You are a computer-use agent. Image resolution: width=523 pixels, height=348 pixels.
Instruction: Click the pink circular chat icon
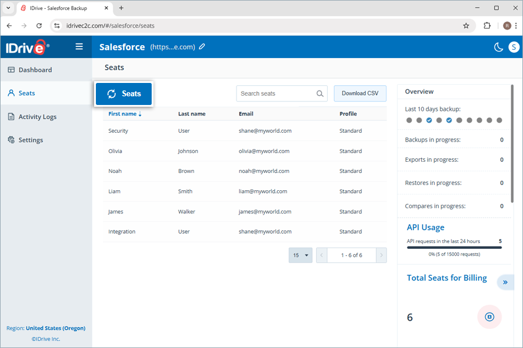point(489,317)
